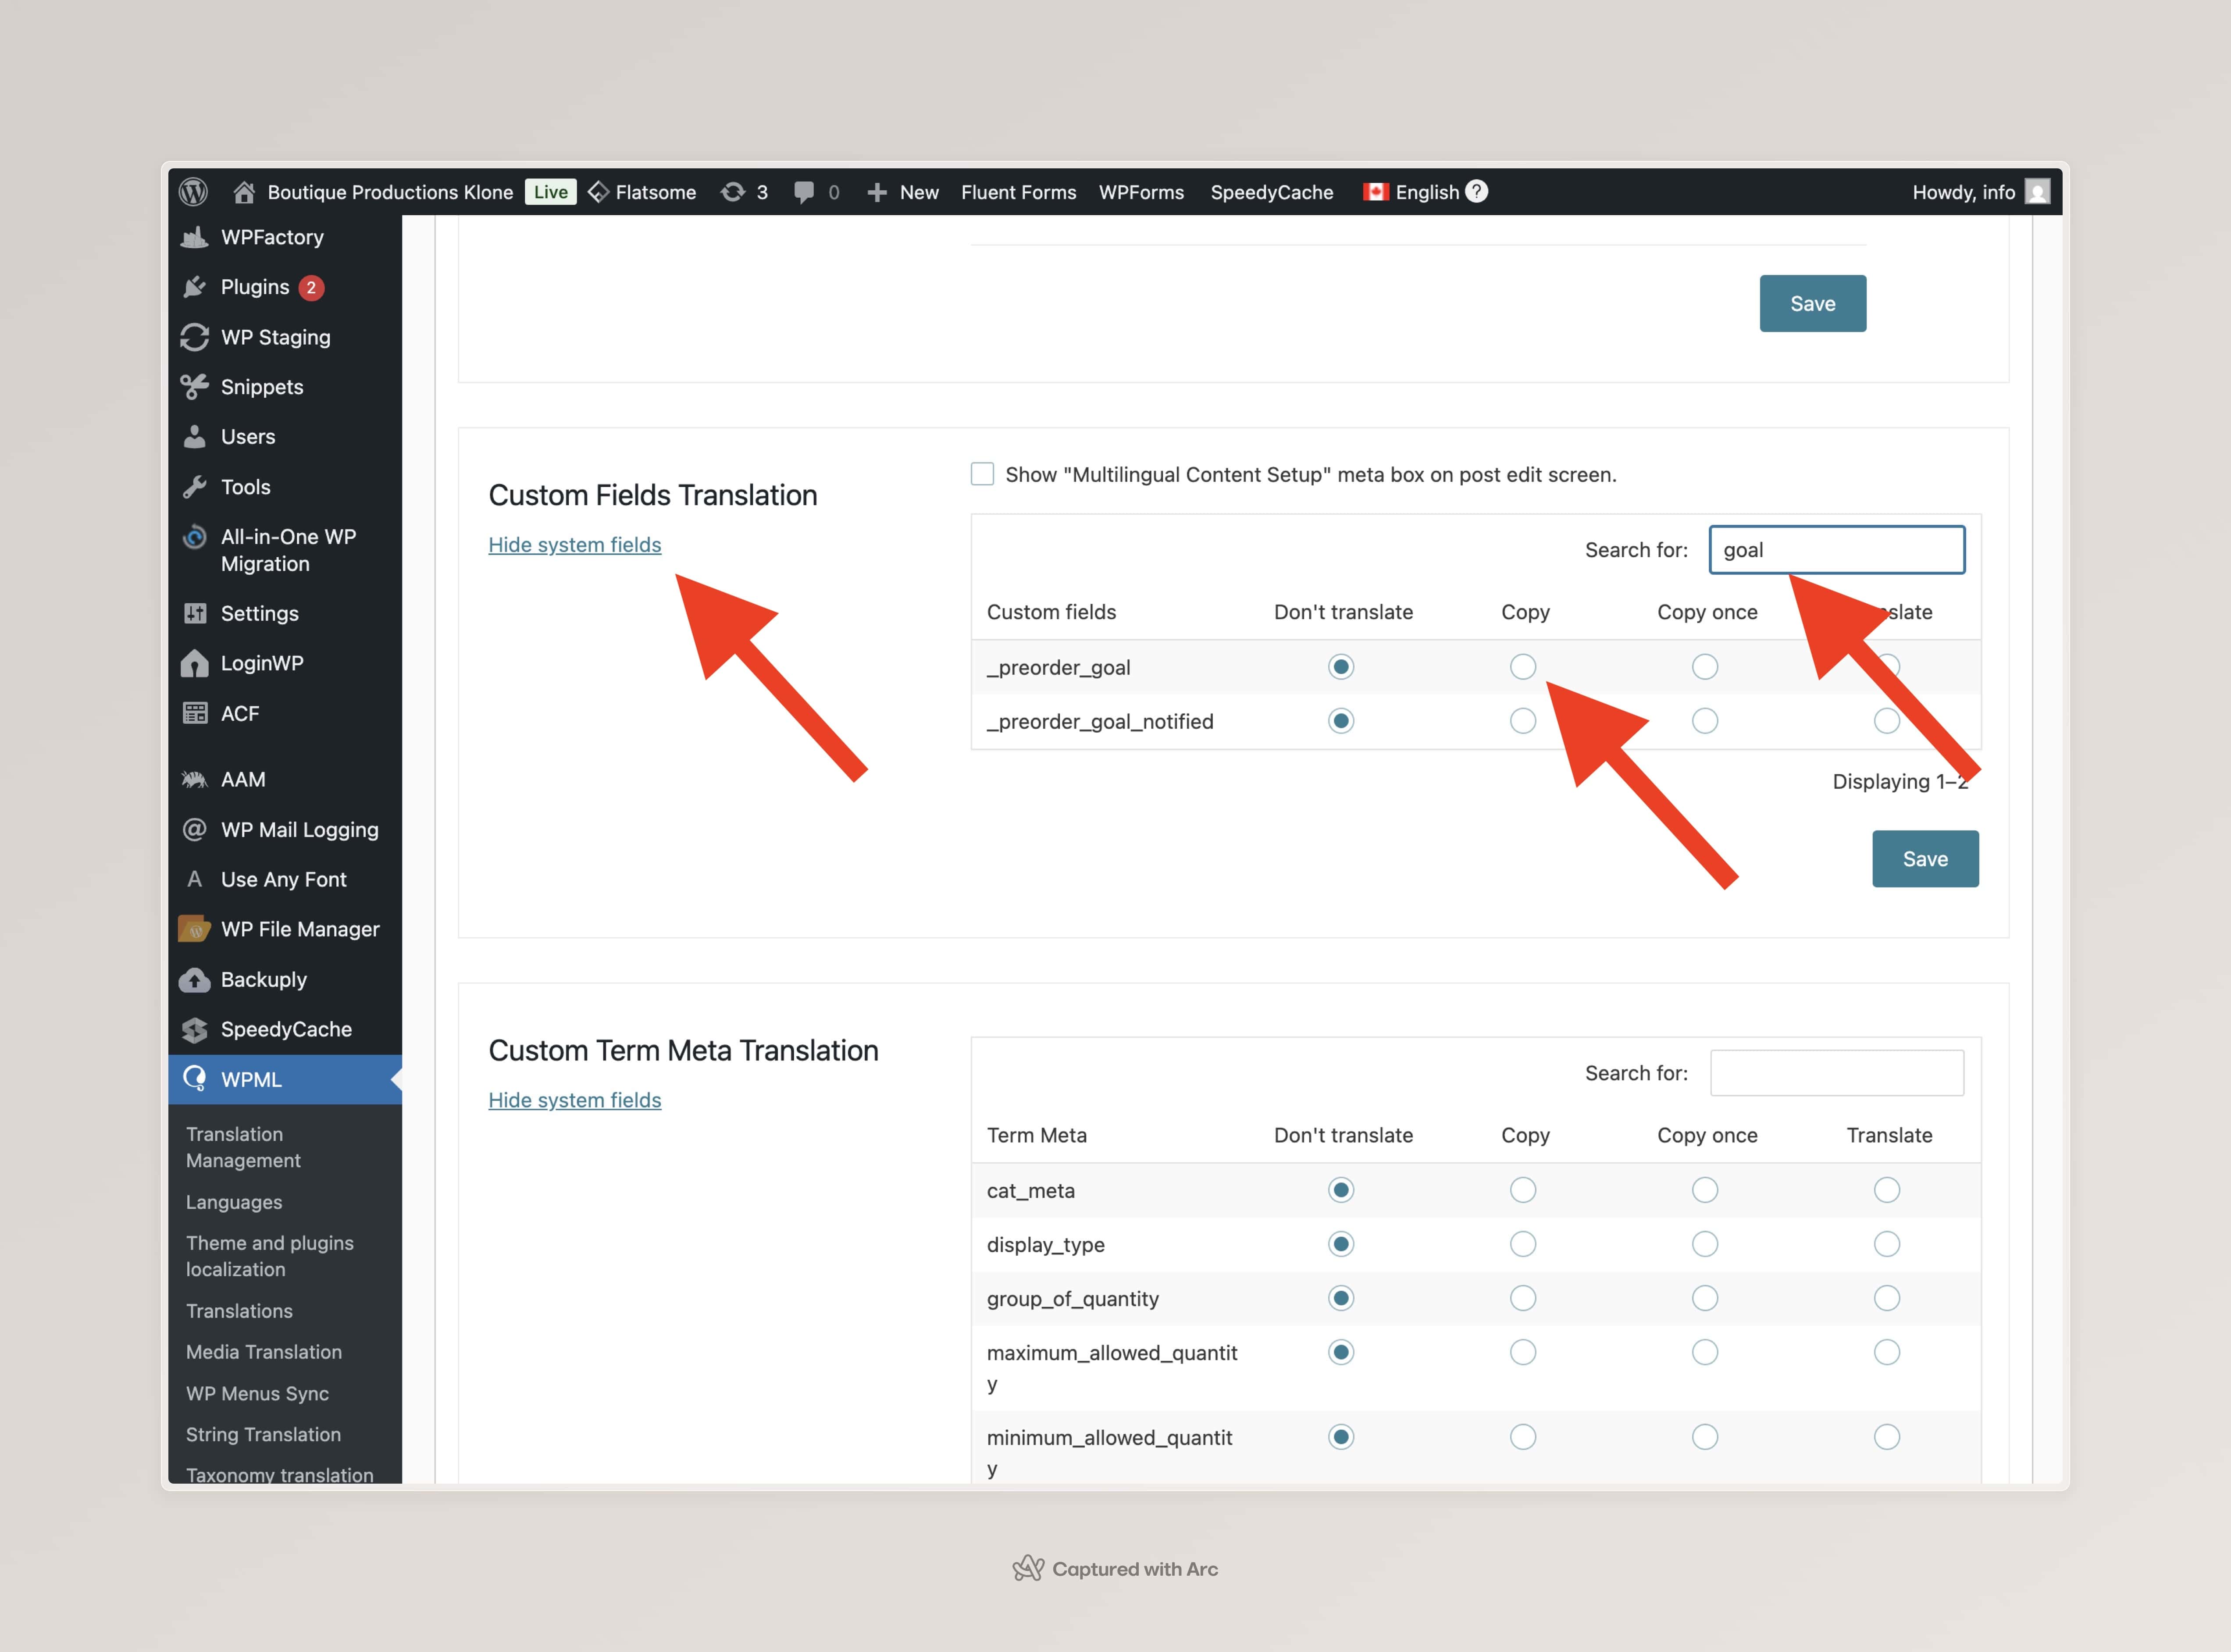2231x1652 pixels.
Task: Select Translate for display_type
Action: 1887,1244
